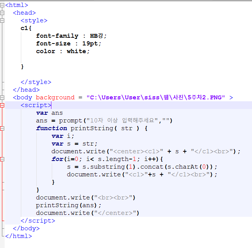
Task: Collapse the <body> fold marker
Action: (x=2, y=97)
